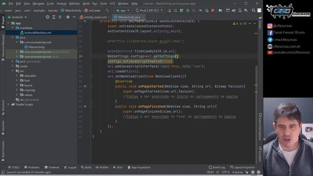Click the '4 spaces' indent setting

(238, 172)
